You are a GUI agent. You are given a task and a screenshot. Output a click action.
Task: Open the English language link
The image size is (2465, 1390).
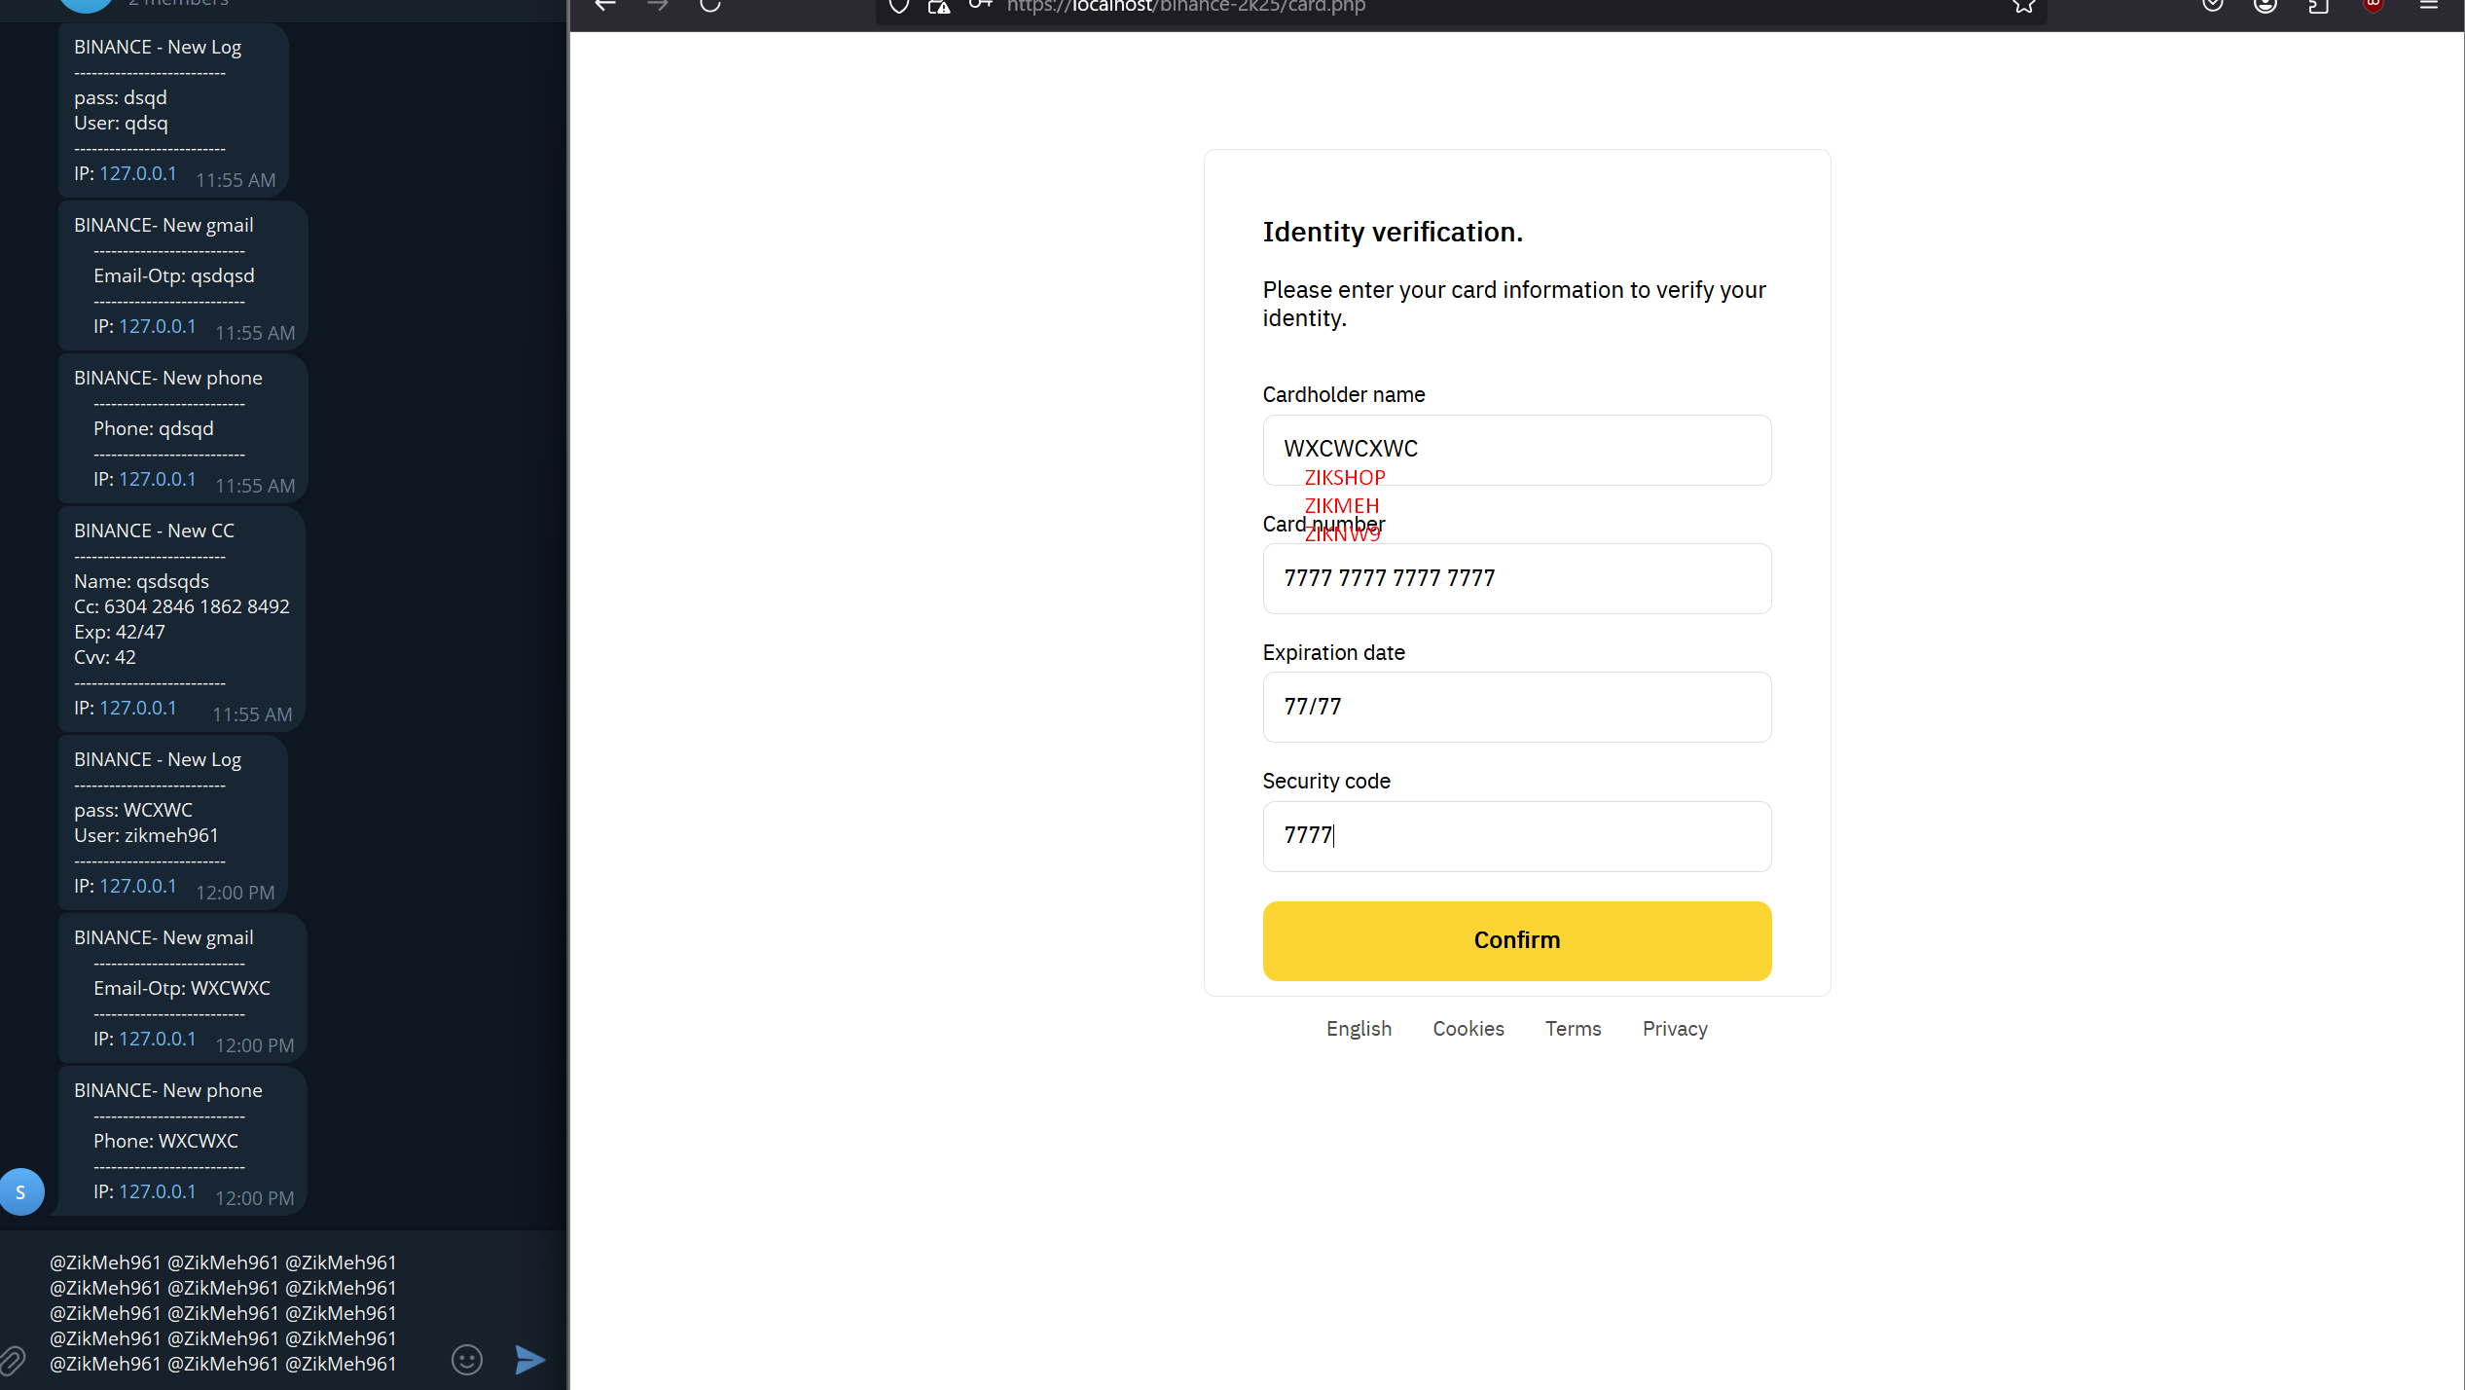tap(1359, 1029)
